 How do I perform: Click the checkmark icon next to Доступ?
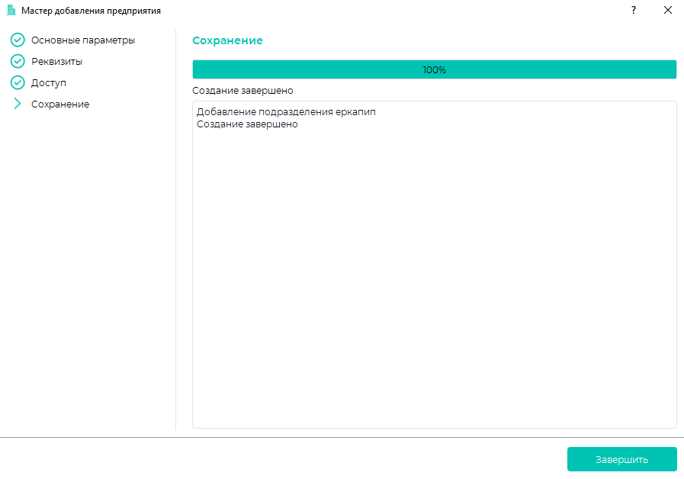18,82
